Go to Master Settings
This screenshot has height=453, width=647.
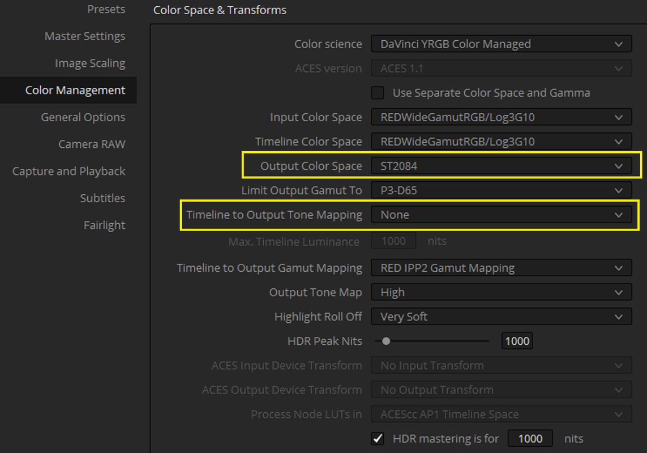pyautogui.click(x=84, y=36)
